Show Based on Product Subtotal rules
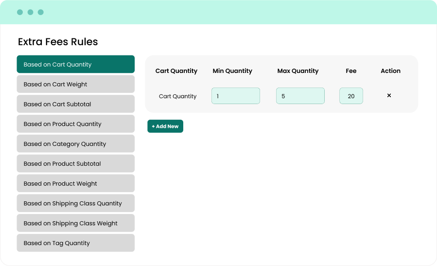This screenshot has height=266, width=437. (75, 164)
